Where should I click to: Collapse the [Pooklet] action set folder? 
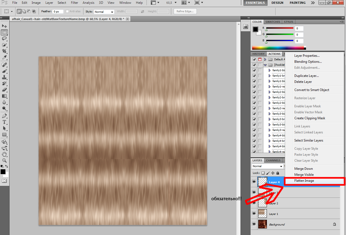coord(265,65)
